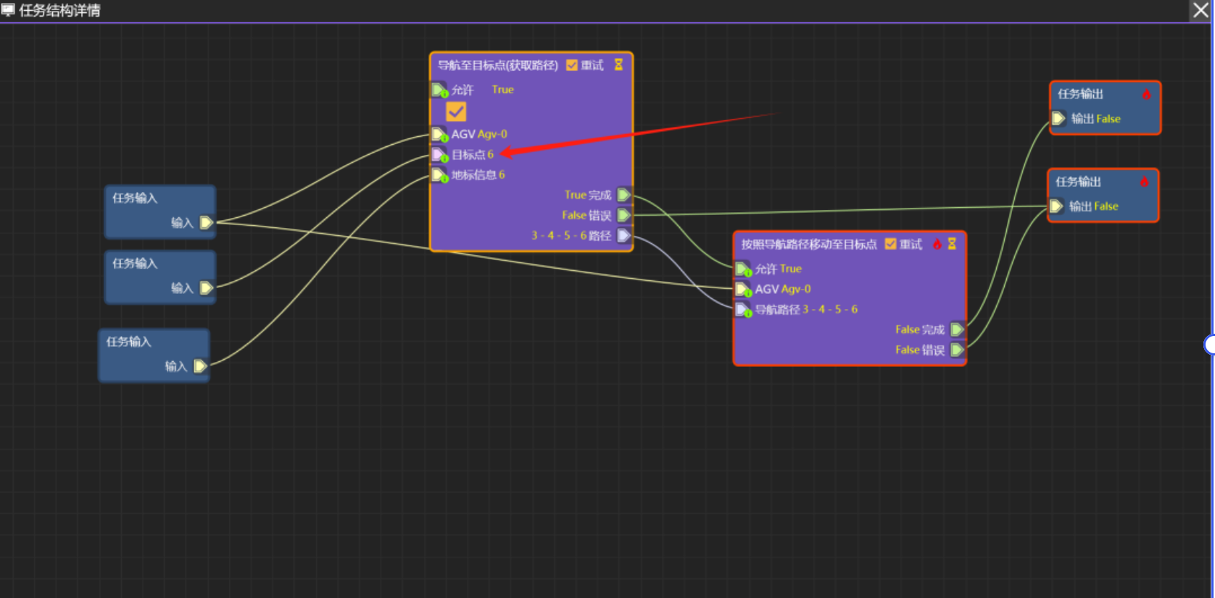
Task: Select 任务输出 node title wired to 完成
Action: [1080, 93]
